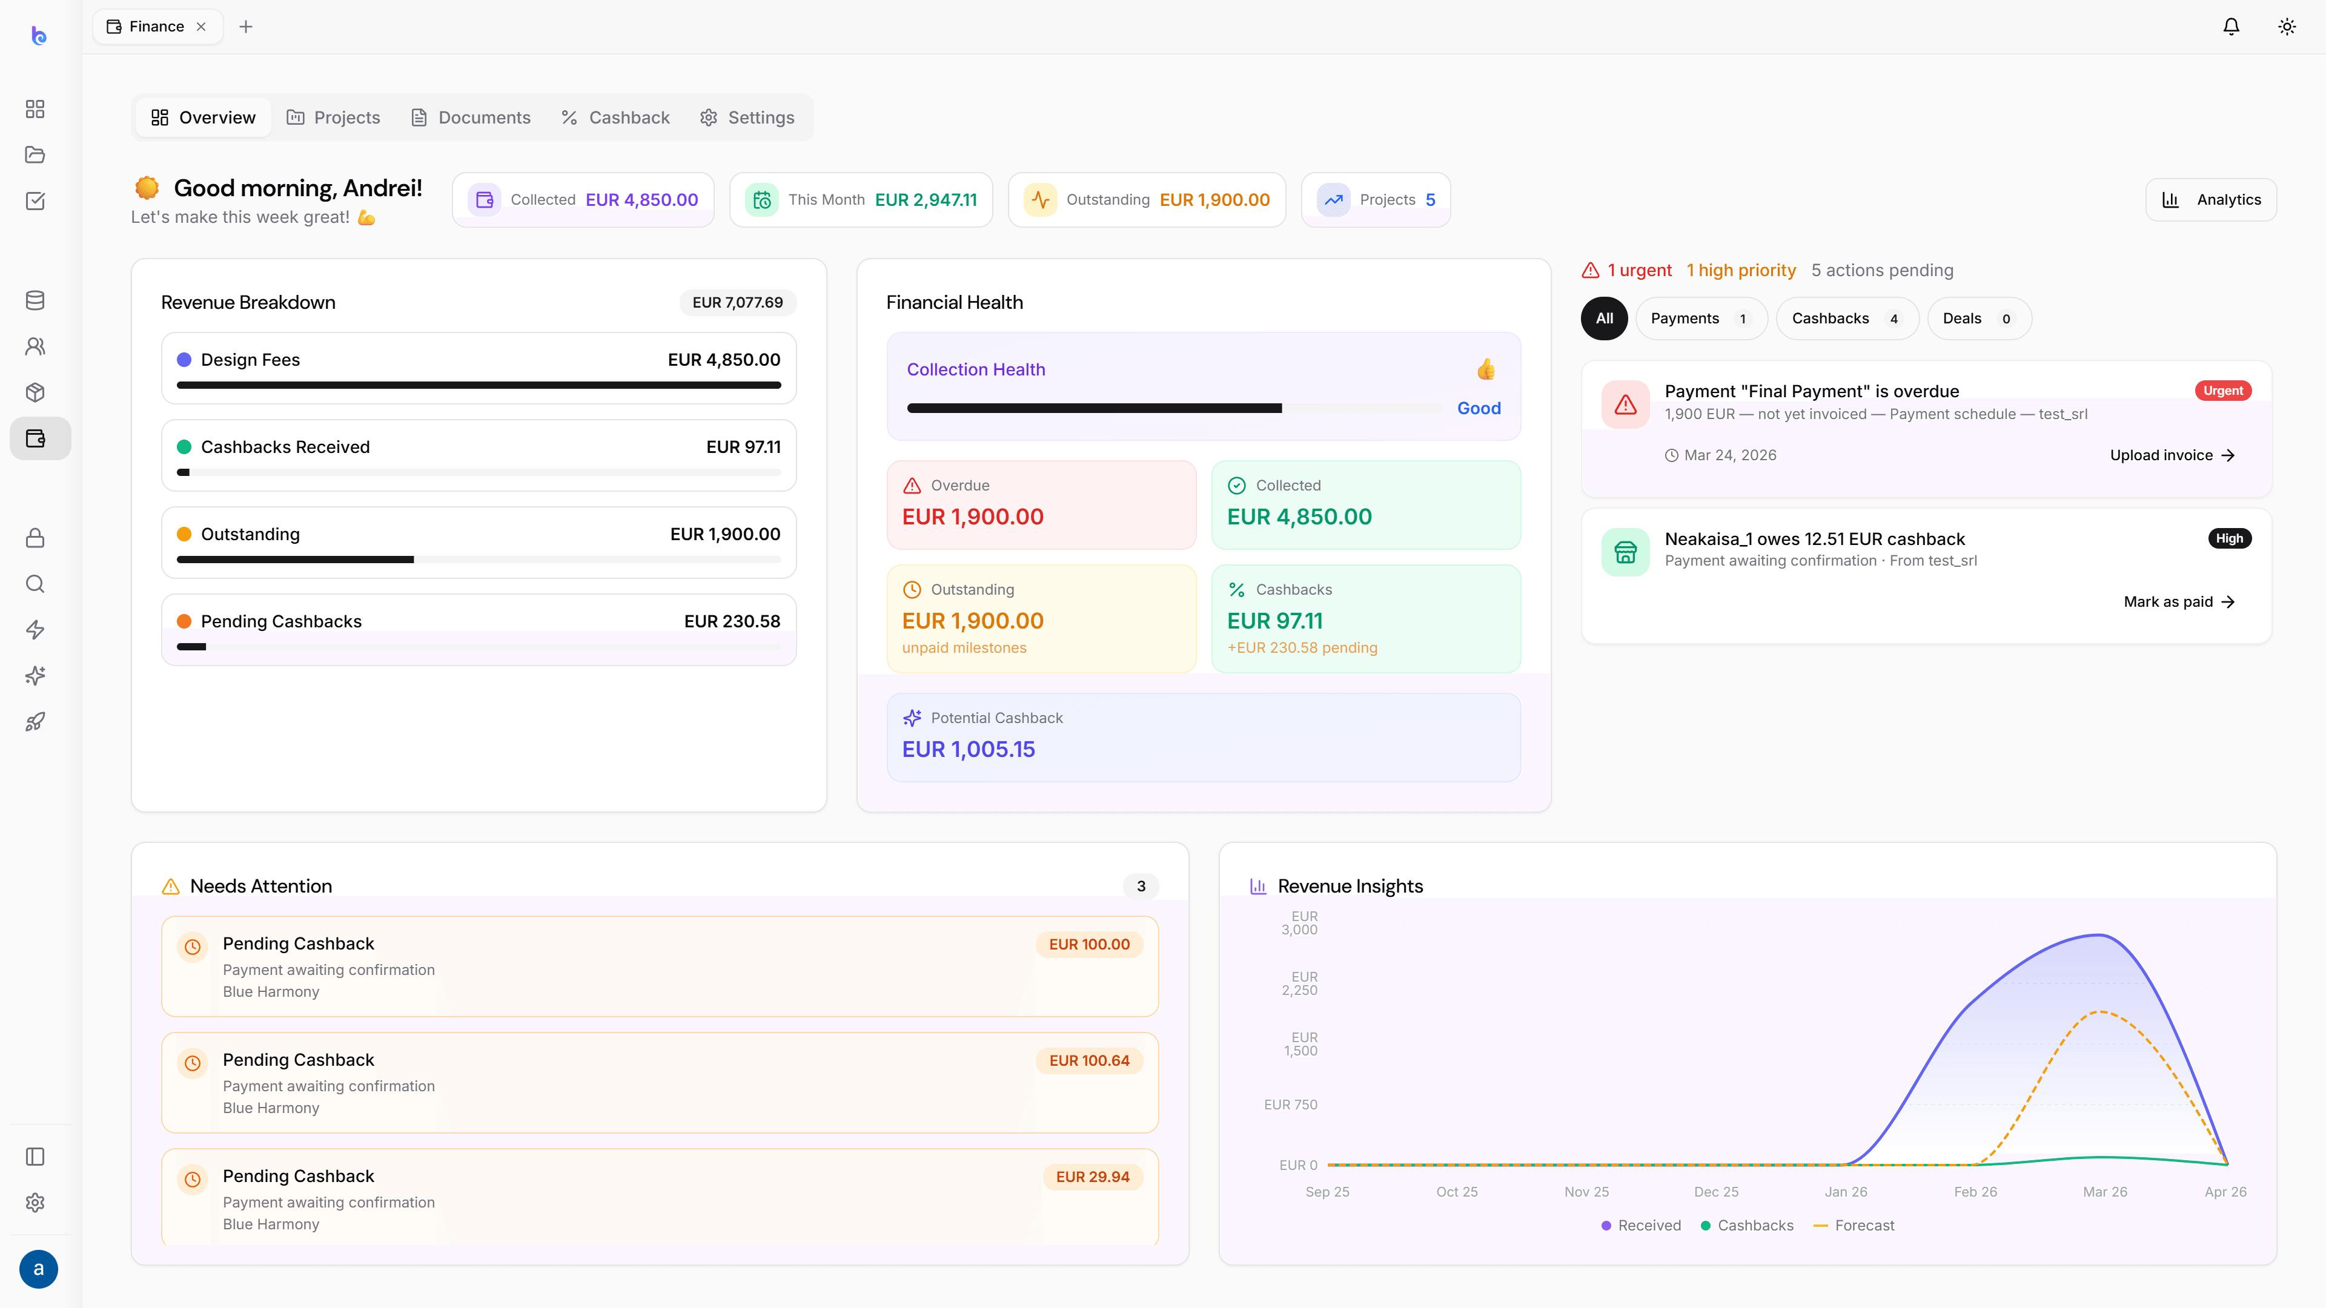Click the Outstanding revenue progress bar
Screen dimensions: 2326x1308
coord(479,560)
